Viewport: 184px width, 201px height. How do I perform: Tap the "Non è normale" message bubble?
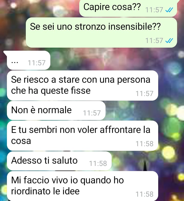[x=56, y=111]
